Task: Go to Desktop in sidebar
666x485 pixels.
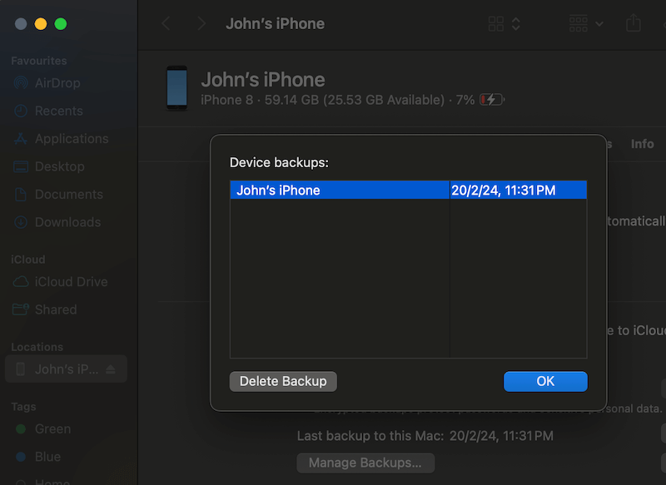Action: click(x=59, y=166)
